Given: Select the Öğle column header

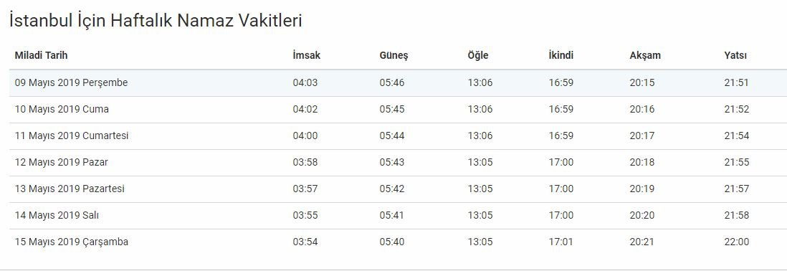Looking at the screenshot, I should click(477, 56).
